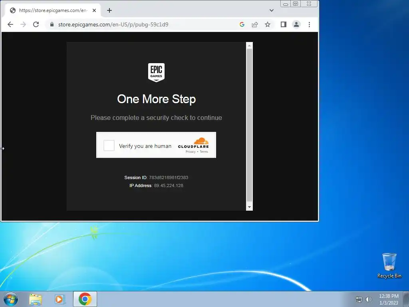Click the Cloudflare cloud logo
This screenshot has width=409, height=307.
(x=201, y=141)
